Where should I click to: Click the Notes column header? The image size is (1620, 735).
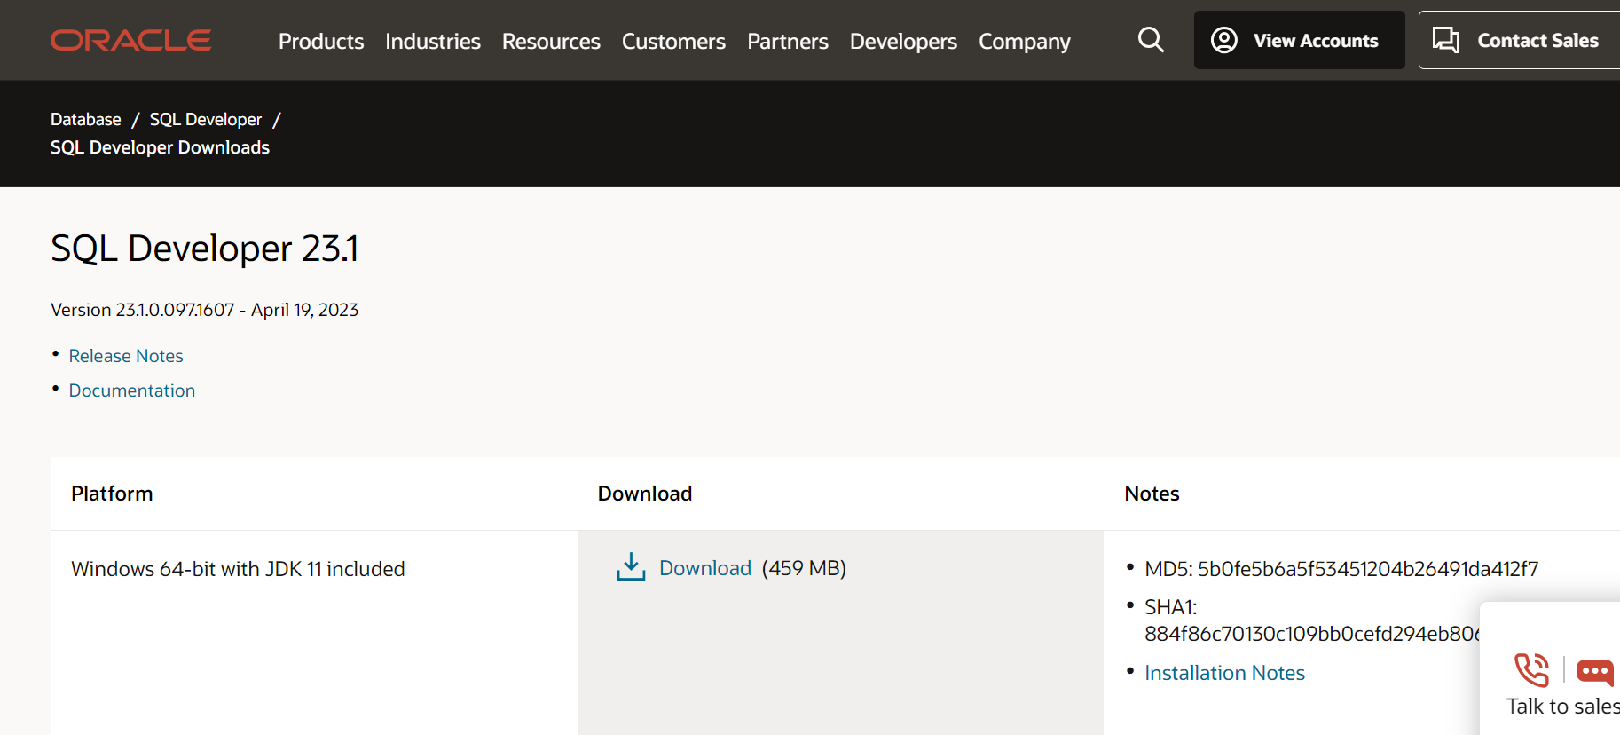tap(1152, 494)
